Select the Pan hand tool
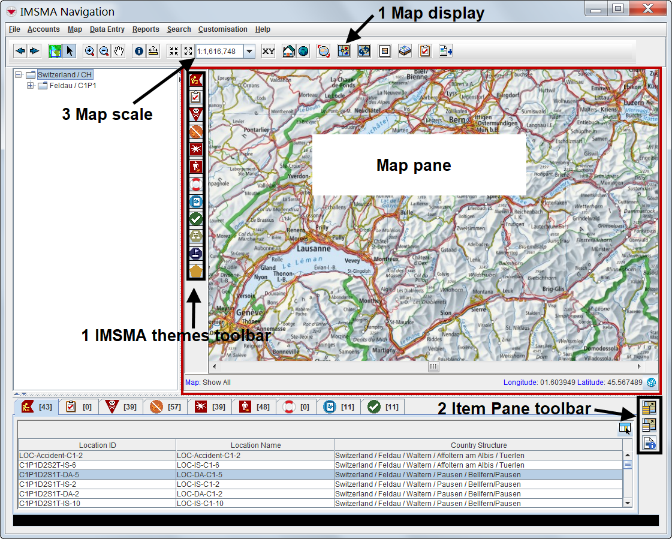 point(119,51)
